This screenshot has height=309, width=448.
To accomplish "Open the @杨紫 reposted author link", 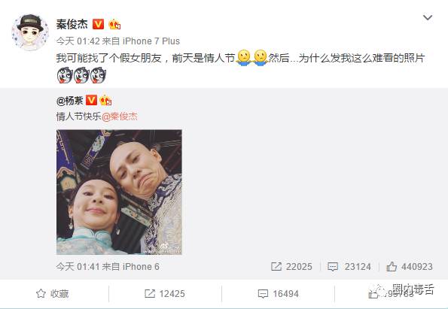I will click(x=70, y=101).
